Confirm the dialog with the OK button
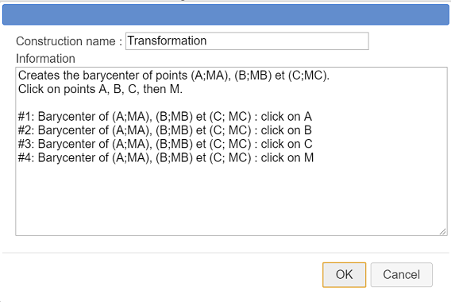Viewport: 451px width, 302px height. [344, 275]
